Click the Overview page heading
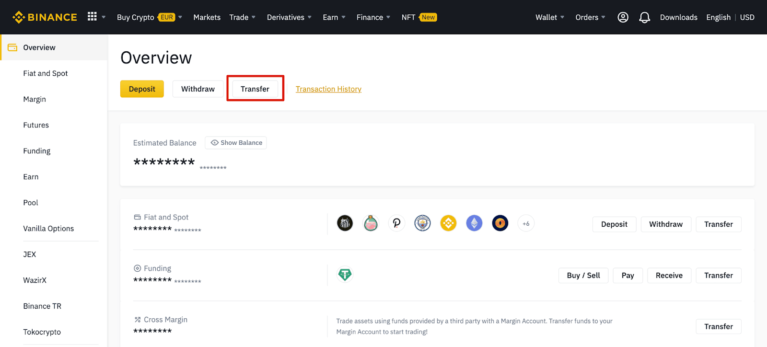Viewport: 767px width, 347px height. click(x=156, y=58)
